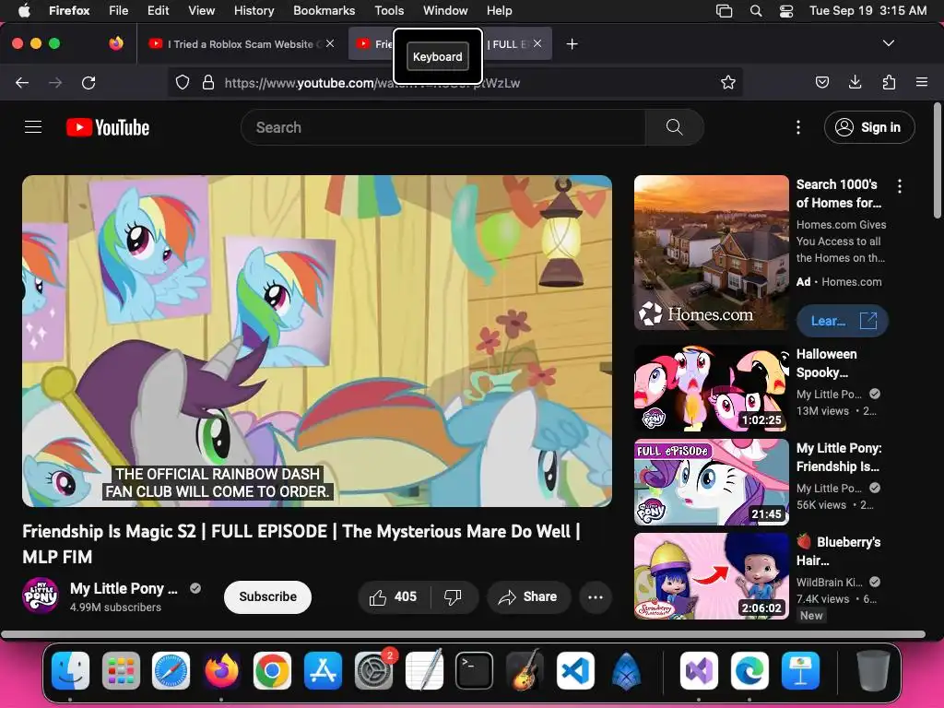Open more actions ellipsis under video
The height and width of the screenshot is (708, 944).
pos(596,596)
